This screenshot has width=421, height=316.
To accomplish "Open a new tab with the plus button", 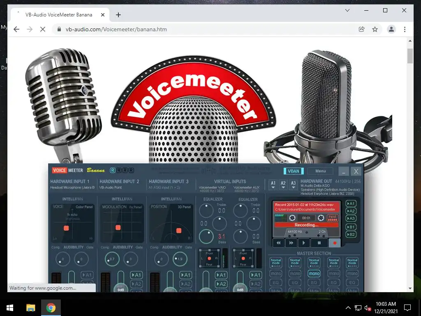I will 118,15.
